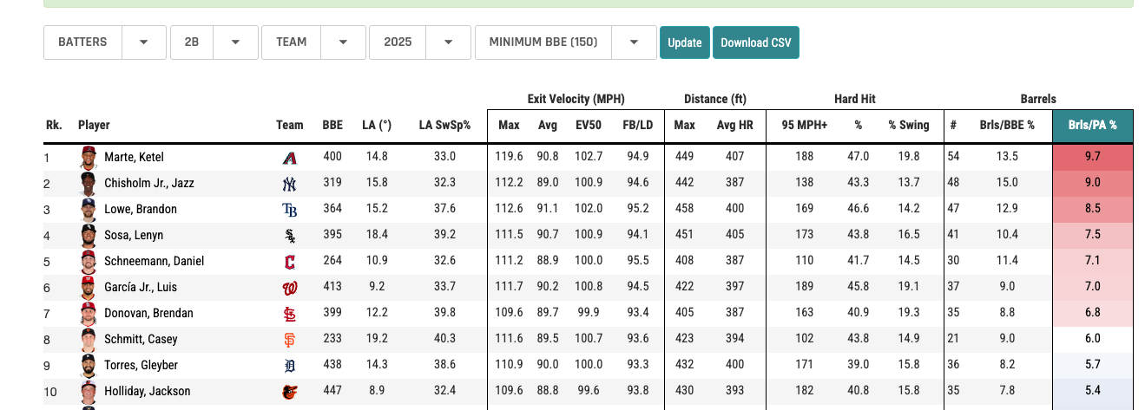Click the Download CSV button
Image resolution: width=1145 pixels, height=410 pixels.
pyautogui.click(x=755, y=42)
